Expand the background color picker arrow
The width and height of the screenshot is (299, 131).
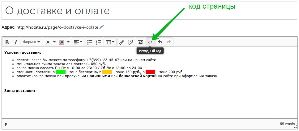point(68,42)
